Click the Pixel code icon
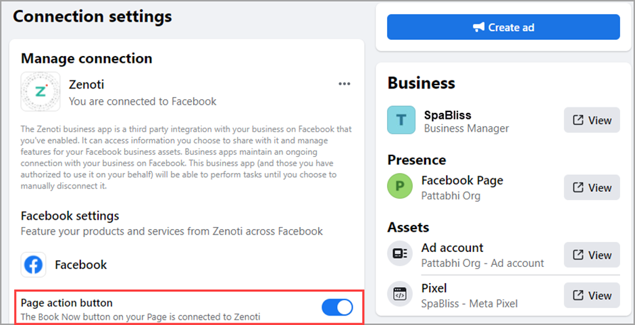The image size is (635, 325). tap(399, 295)
